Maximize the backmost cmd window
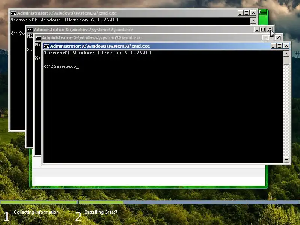Screen dimensions: 300x225 click(247, 13)
